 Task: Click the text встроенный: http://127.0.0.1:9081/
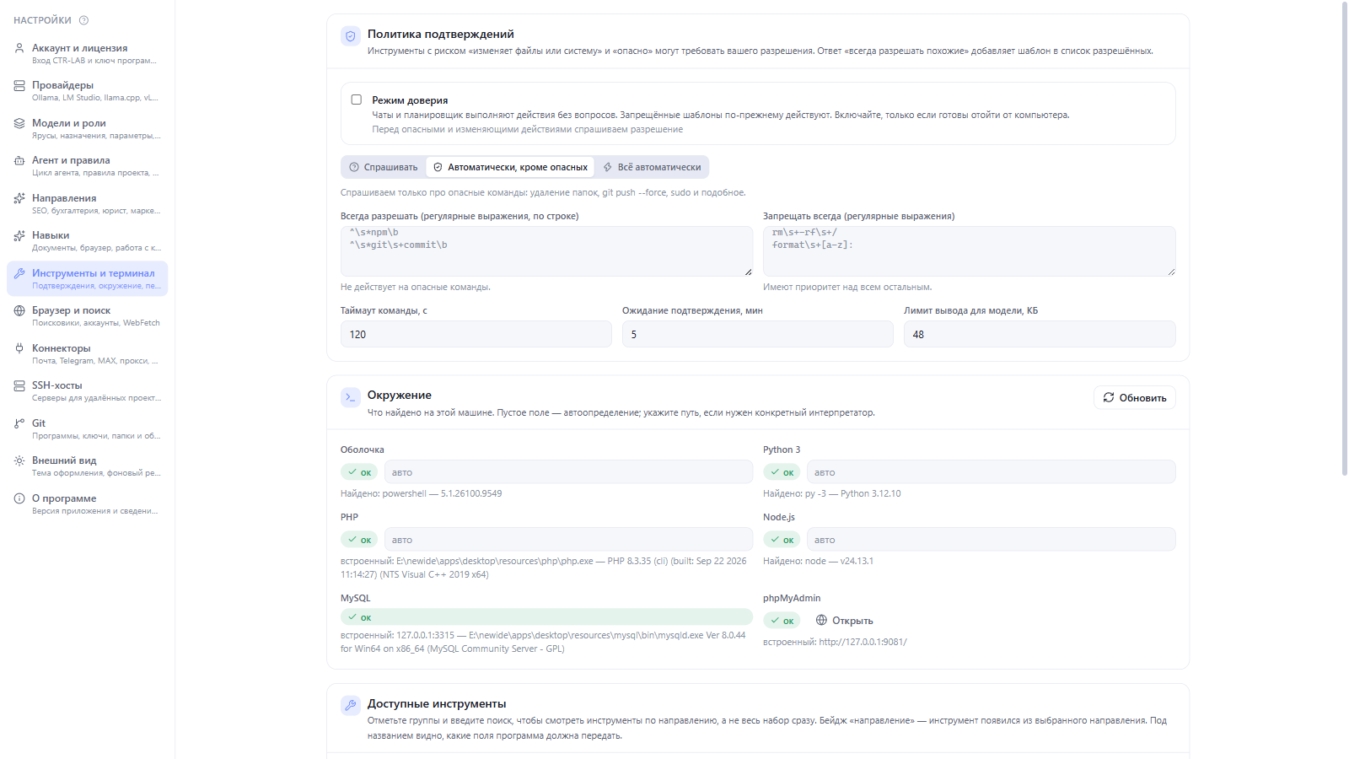click(835, 643)
